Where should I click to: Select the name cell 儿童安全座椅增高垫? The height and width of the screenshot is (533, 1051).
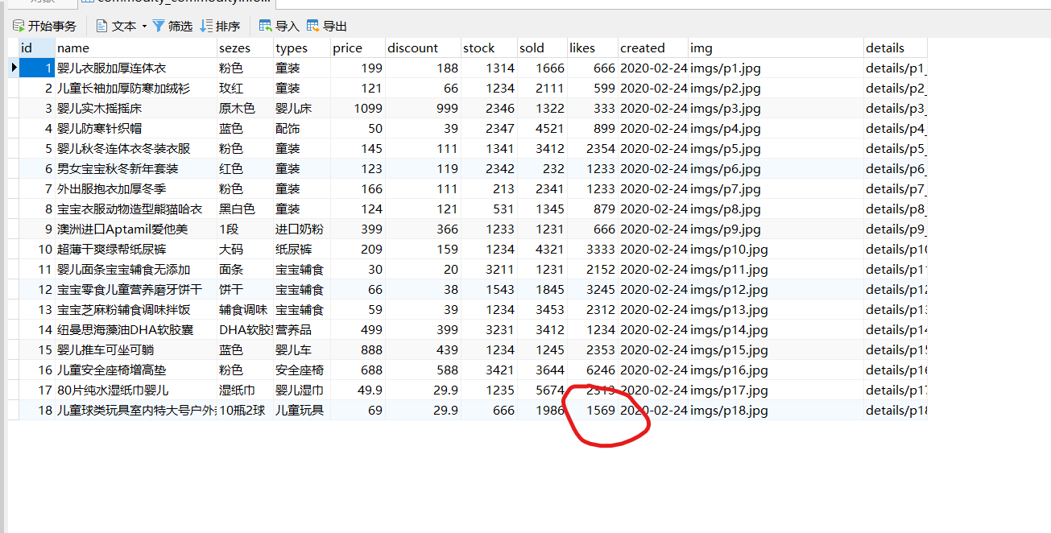pyautogui.click(x=135, y=370)
